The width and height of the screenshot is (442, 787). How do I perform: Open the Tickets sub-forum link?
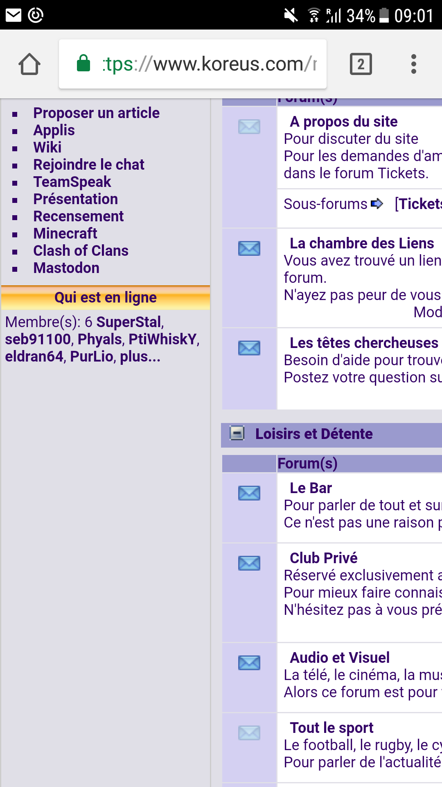click(x=418, y=204)
